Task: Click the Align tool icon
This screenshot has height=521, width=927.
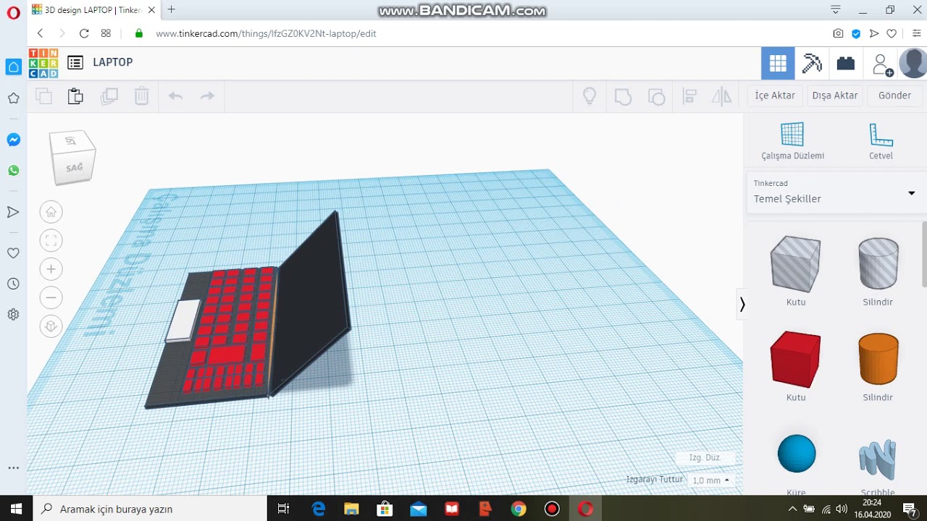Action: click(689, 96)
